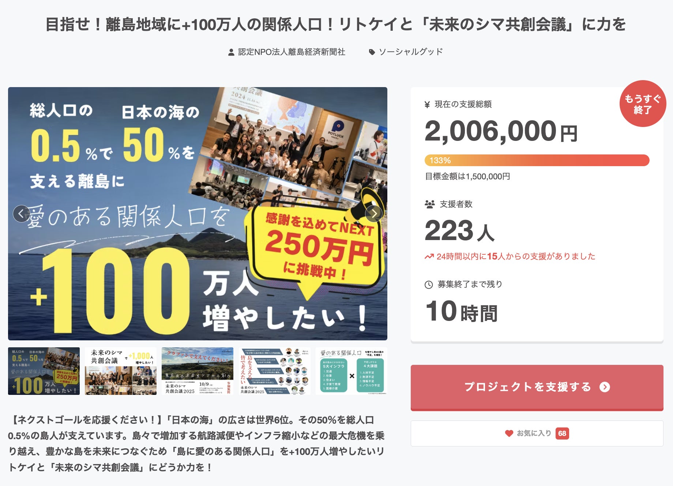Image resolution: width=673 pixels, height=486 pixels.
Task: Click the yen currency icon
Action: (427, 105)
